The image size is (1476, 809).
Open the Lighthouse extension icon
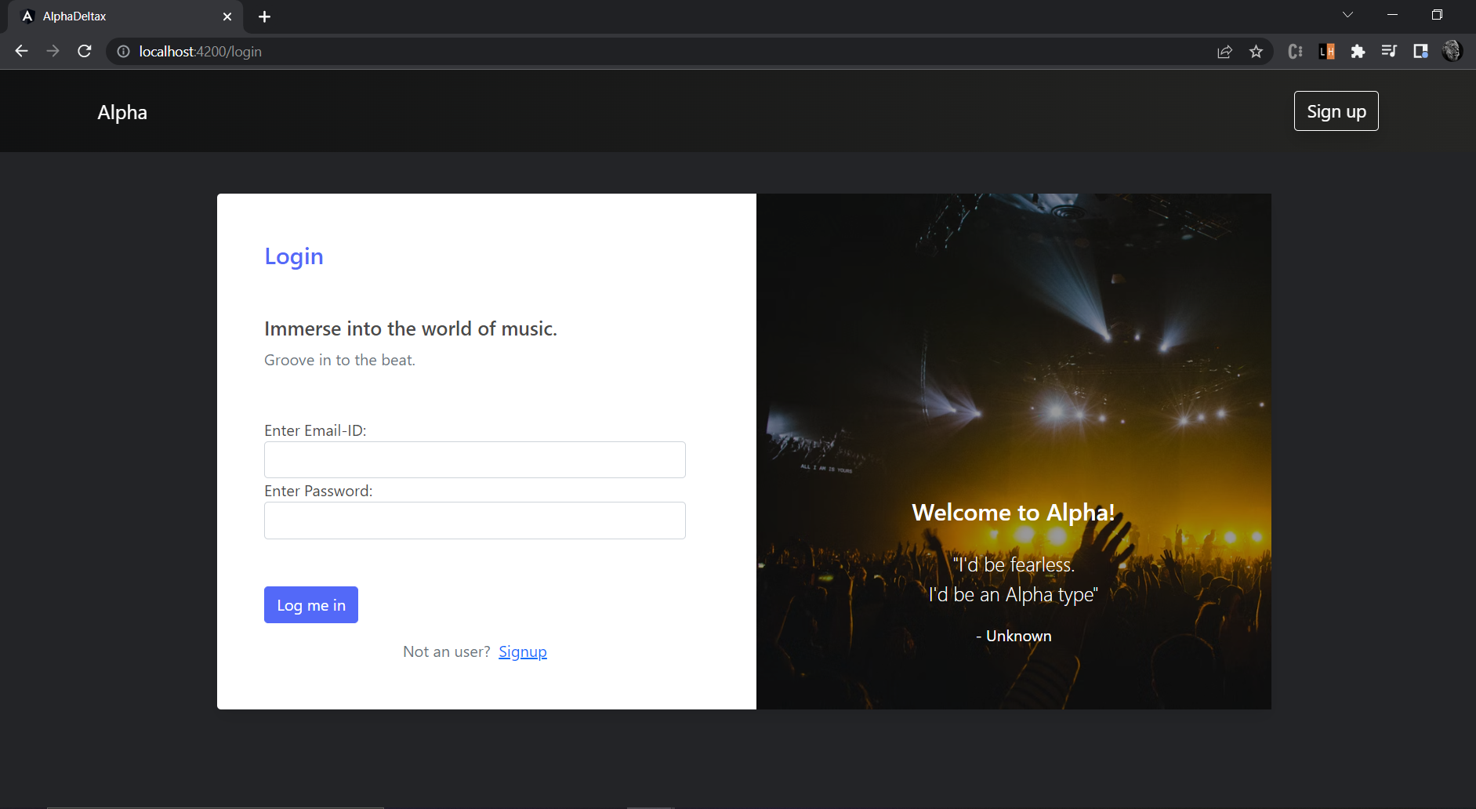[1326, 52]
